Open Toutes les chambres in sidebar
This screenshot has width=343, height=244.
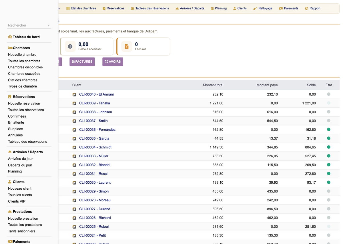click(24, 61)
